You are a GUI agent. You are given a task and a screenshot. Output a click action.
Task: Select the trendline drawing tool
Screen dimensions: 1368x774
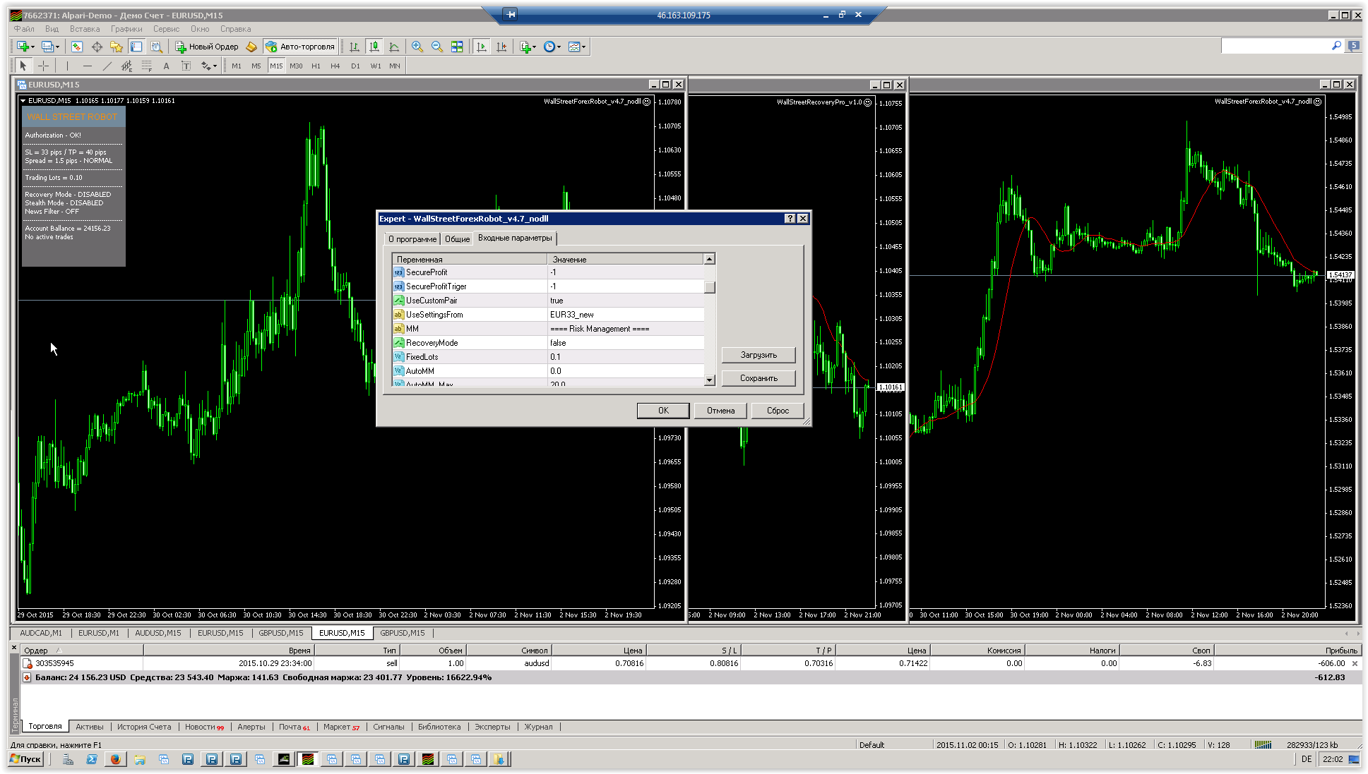click(x=107, y=66)
